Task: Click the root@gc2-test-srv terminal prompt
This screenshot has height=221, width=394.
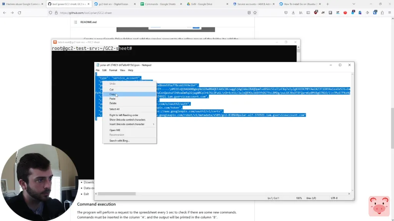Action: (92, 48)
